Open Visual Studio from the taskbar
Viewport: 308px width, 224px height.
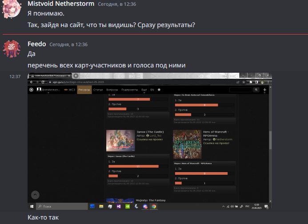coord(119,206)
